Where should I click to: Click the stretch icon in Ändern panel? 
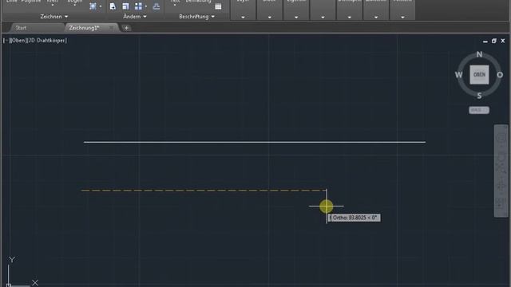113,6
